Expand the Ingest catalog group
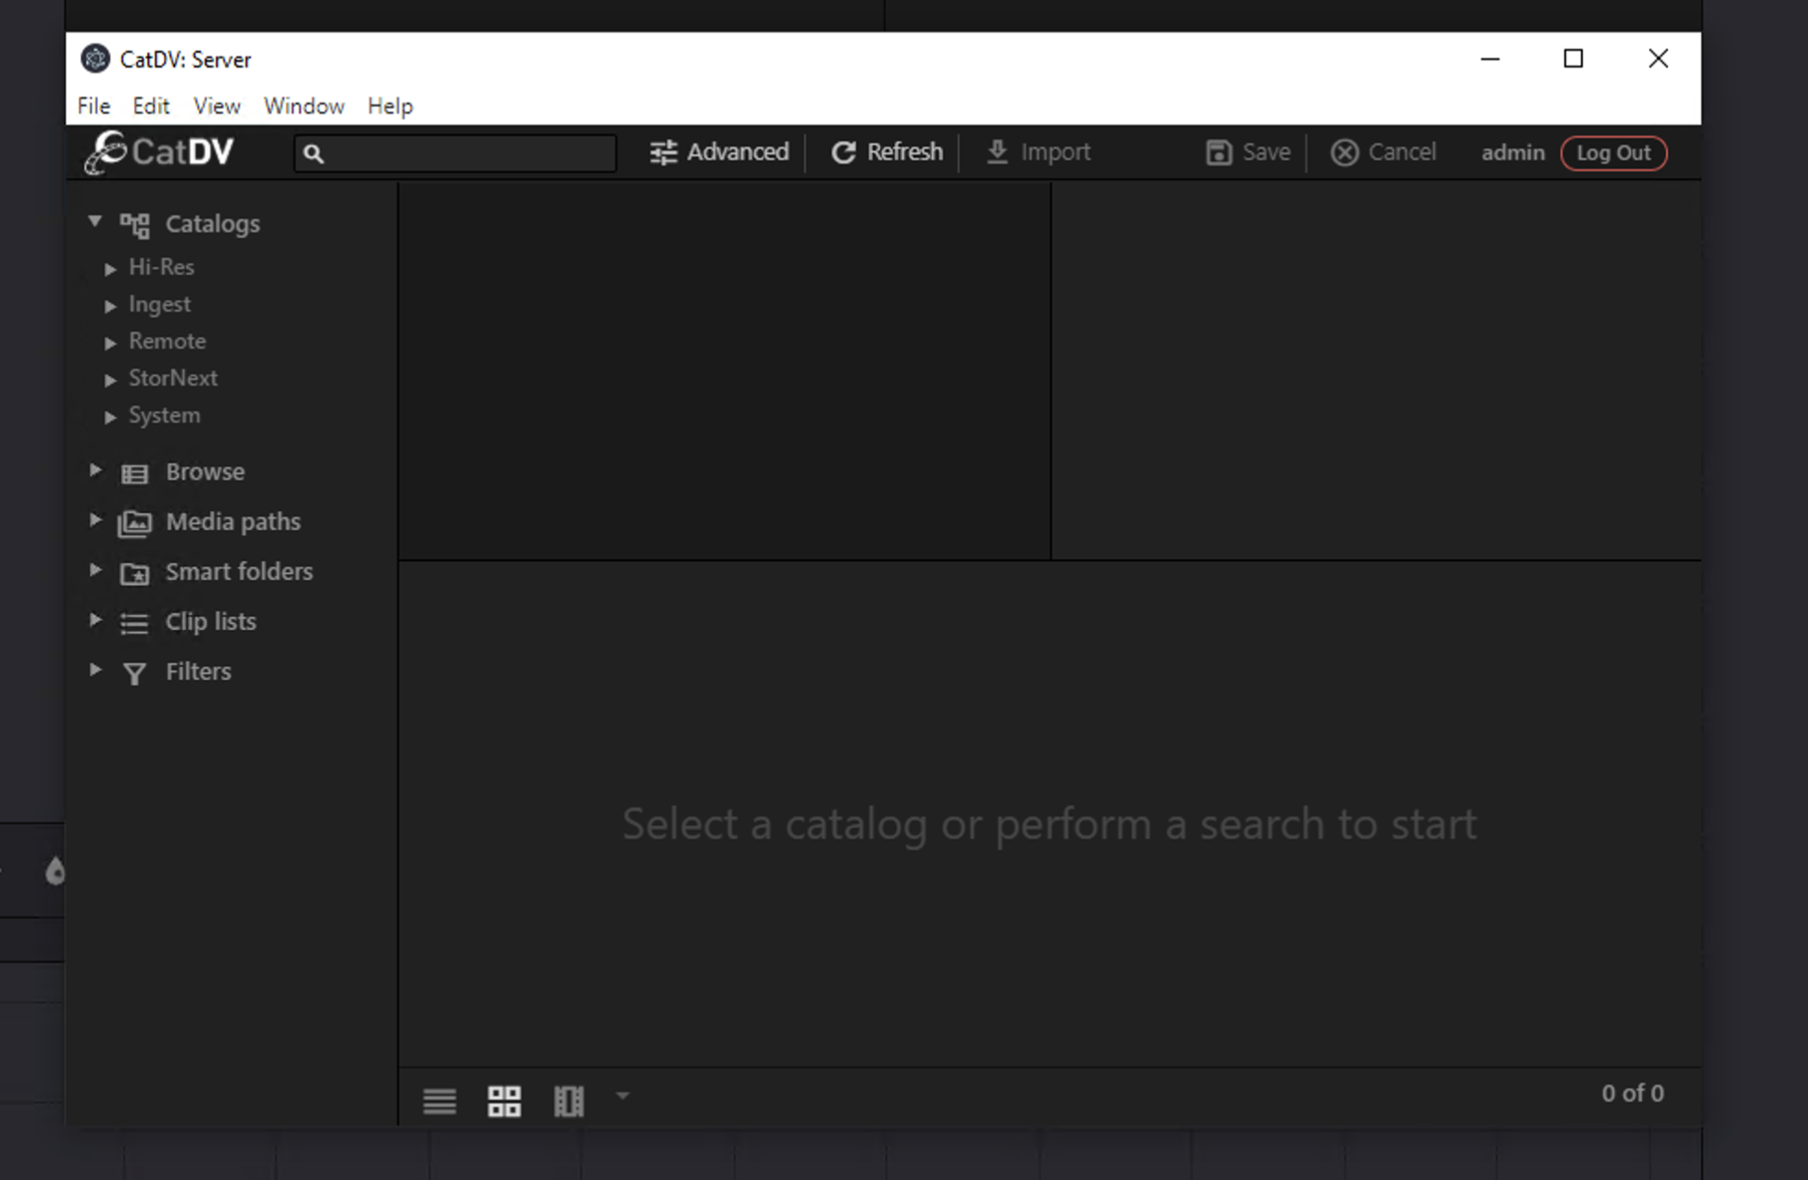This screenshot has width=1808, height=1180. [110, 306]
